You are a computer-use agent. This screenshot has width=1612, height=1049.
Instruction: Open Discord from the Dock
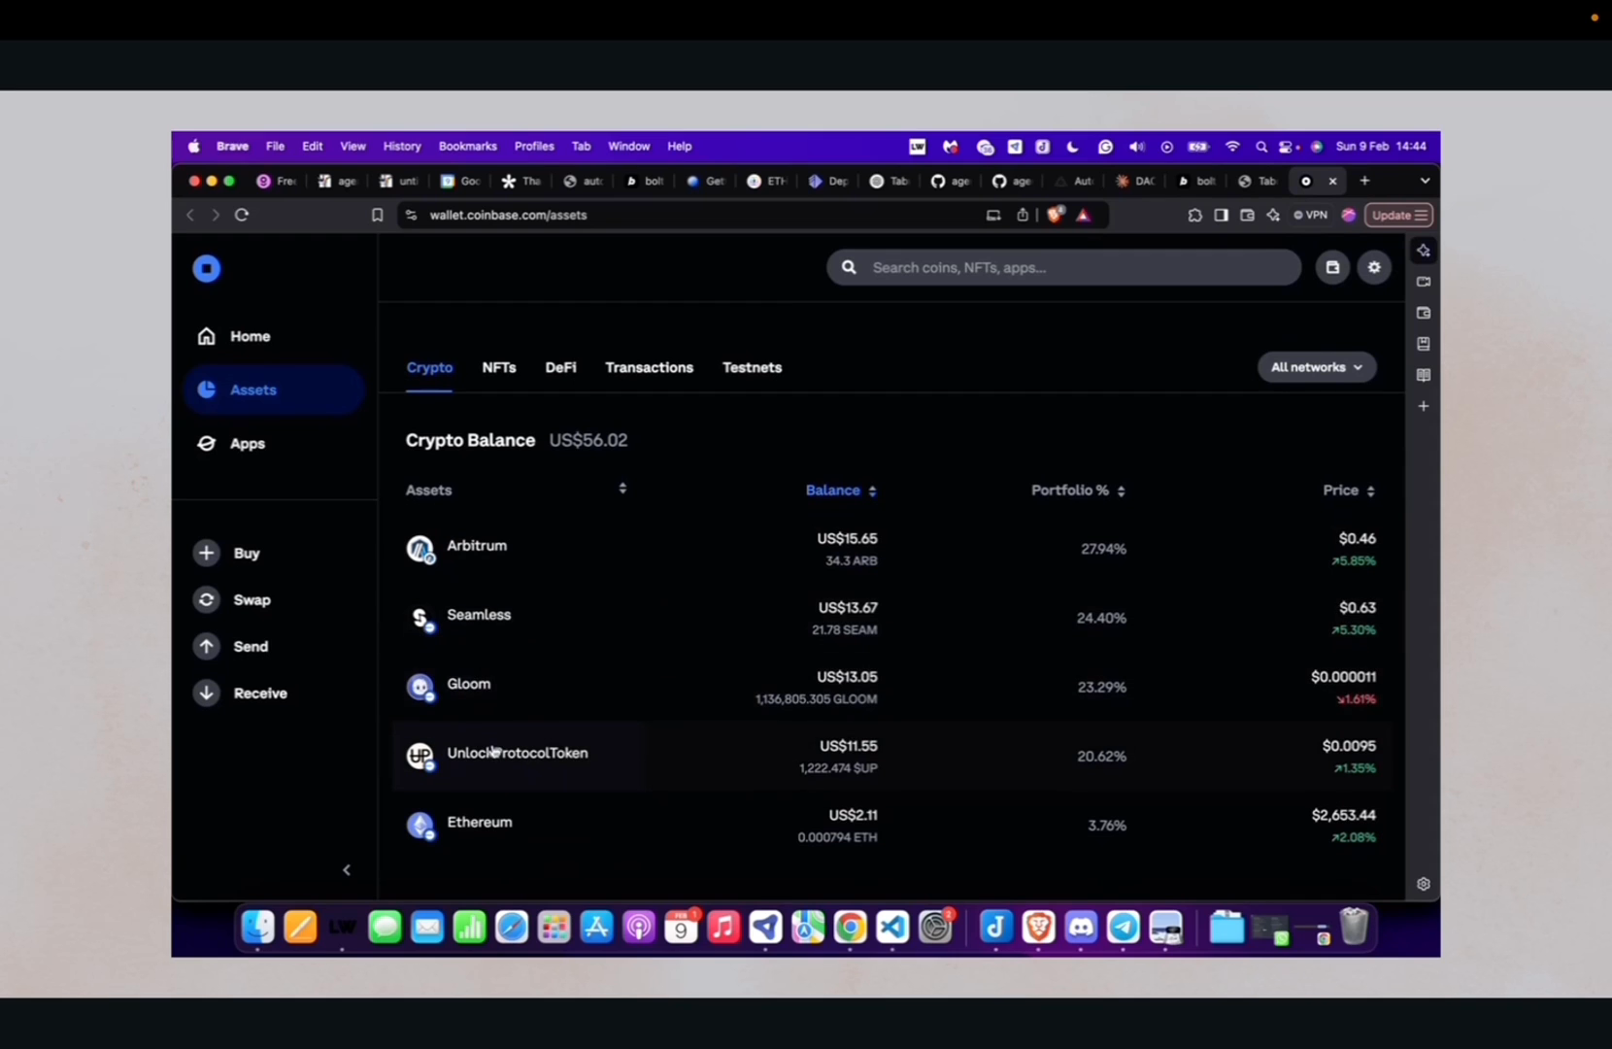pos(1080,928)
